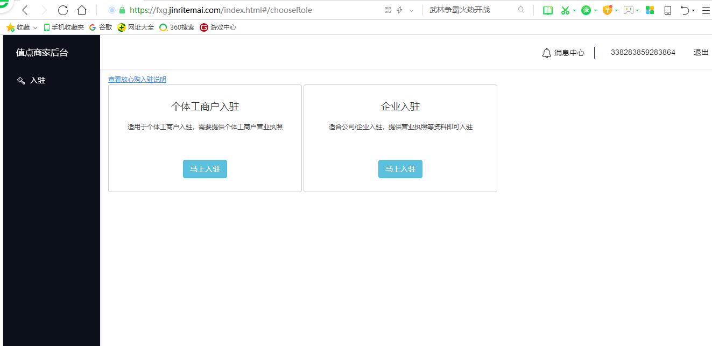Click the scissors screenshot tool icon

(x=566, y=10)
